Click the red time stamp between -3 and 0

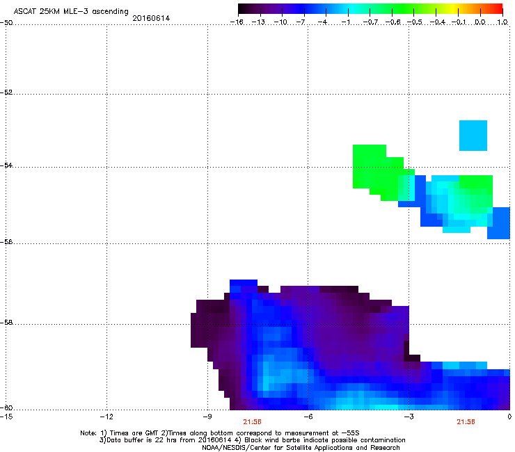coord(466,422)
